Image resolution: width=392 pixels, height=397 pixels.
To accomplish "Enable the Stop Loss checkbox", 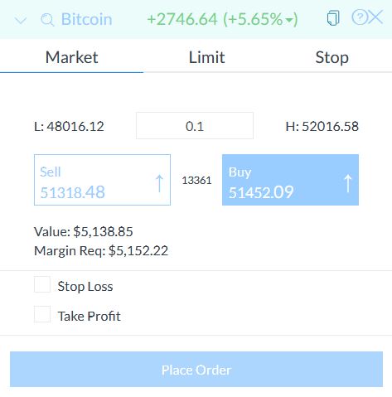I will point(42,284).
